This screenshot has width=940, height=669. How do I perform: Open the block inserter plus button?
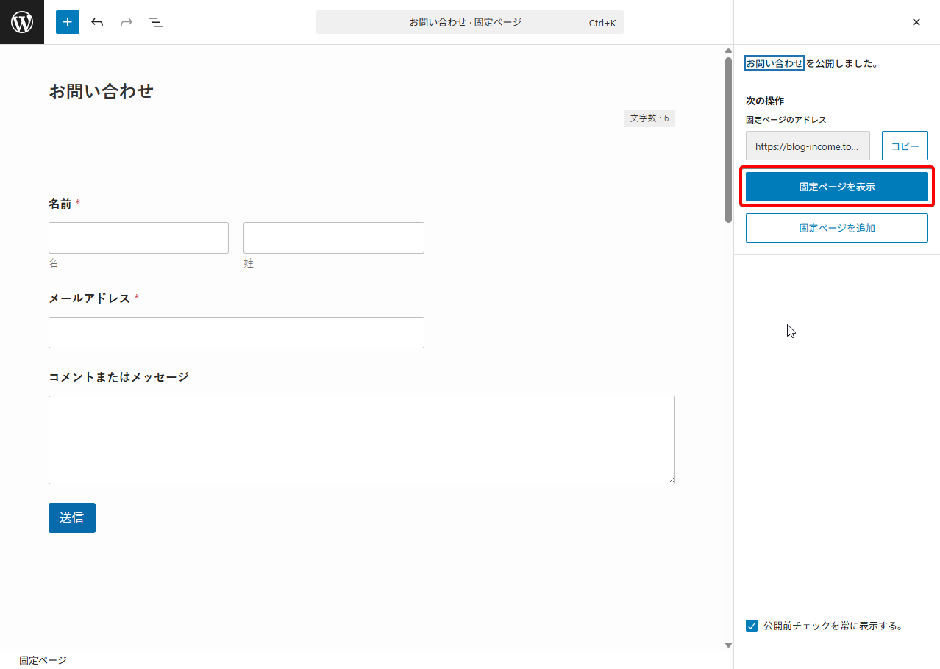tap(68, 22)
